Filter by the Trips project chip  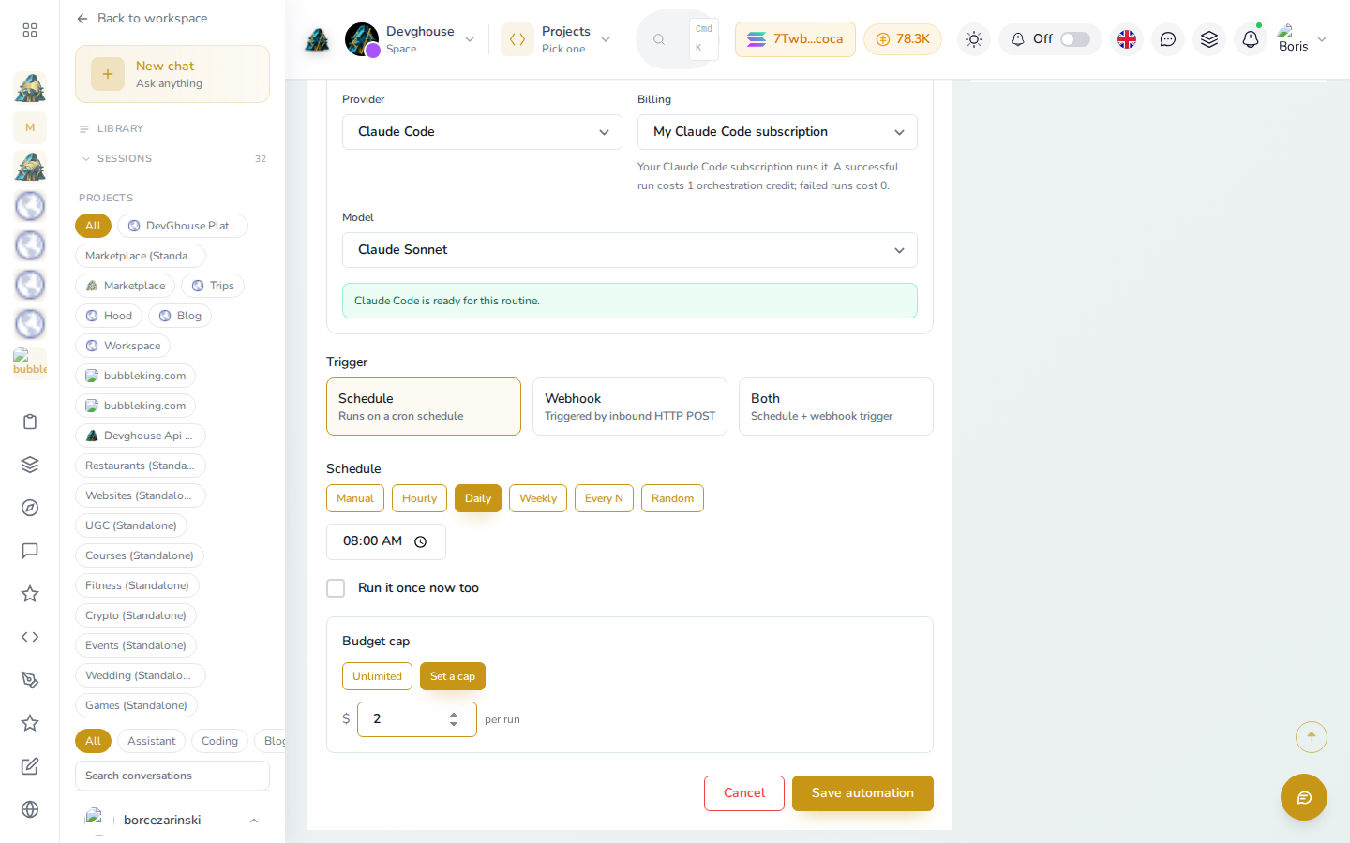click(213, 286)
